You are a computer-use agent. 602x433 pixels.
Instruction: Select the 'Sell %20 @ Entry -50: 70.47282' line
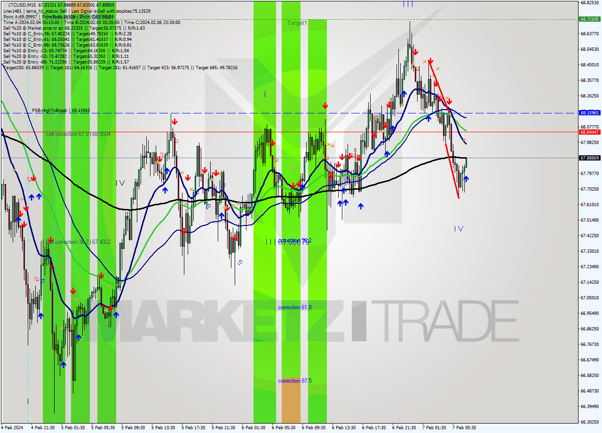[66, 56]
